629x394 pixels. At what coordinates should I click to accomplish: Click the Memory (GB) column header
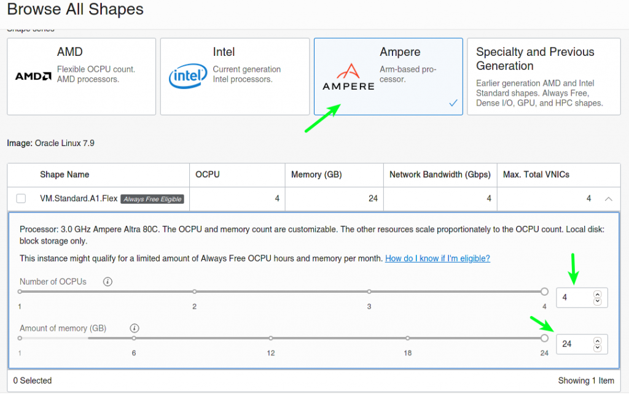[x=316, y=174]
